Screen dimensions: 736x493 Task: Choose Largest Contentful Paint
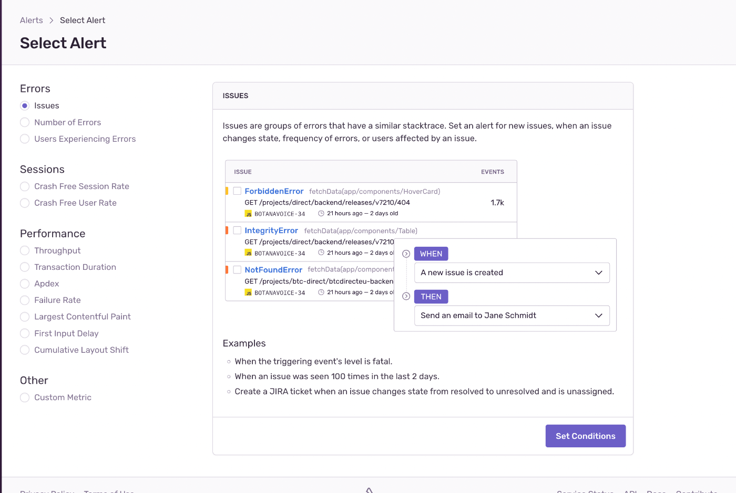pos(25,317)
